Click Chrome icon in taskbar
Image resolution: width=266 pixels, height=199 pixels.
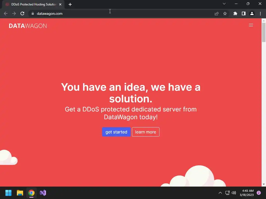(31, 193)
